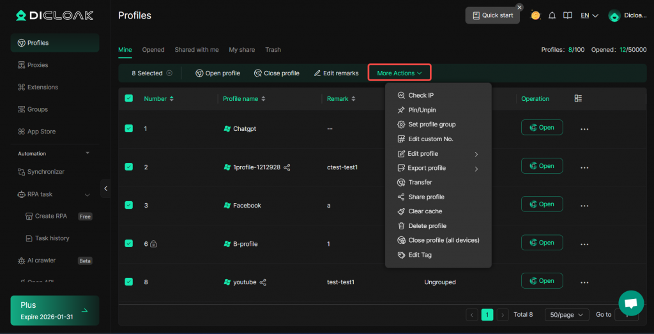Viewport: 654px width, 334px height.
Task: Click the column settings icon in table header
Action: point(578,98)
